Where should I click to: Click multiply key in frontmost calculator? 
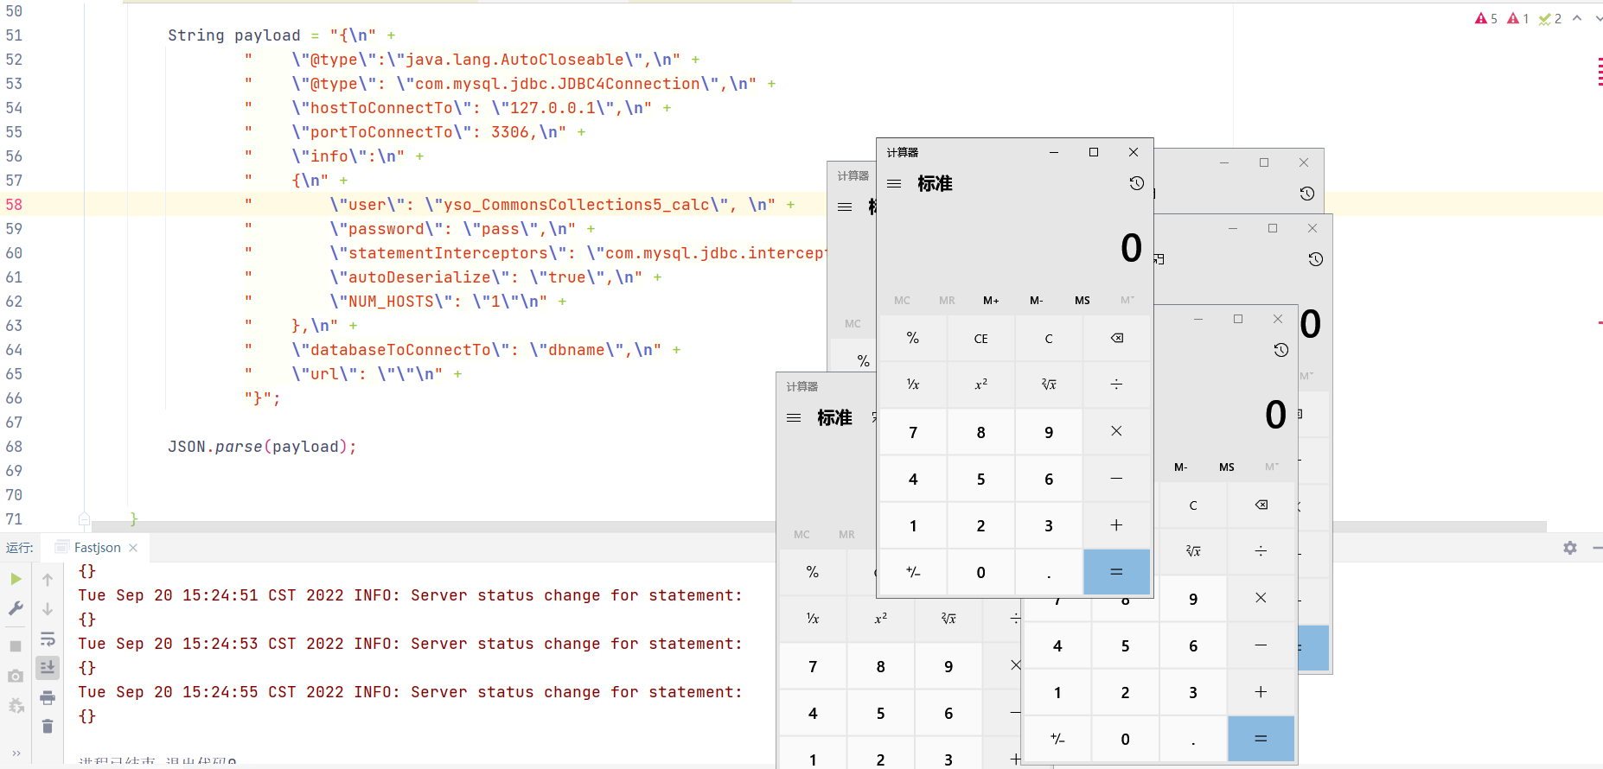coord(1116,431)
